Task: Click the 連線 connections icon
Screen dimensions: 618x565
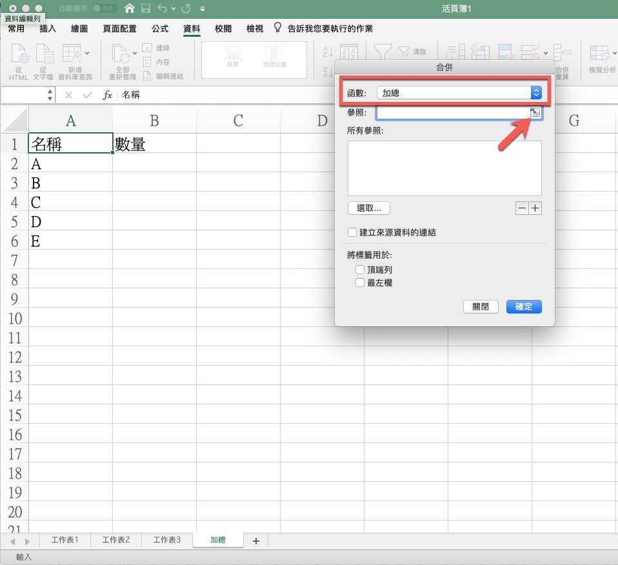Action: (x=147, y=48)
